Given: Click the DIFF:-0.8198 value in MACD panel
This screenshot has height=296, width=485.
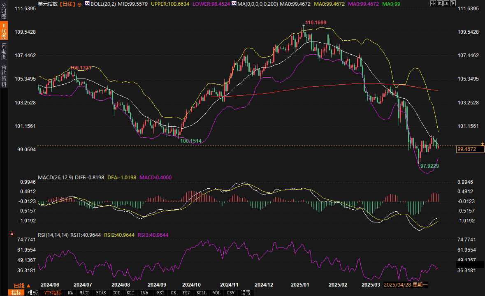Looking at the screenshot, I should 90,177.
